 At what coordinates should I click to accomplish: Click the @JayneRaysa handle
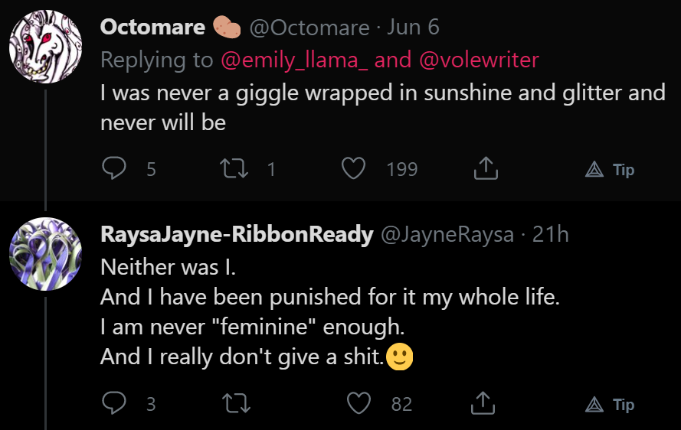447,235
